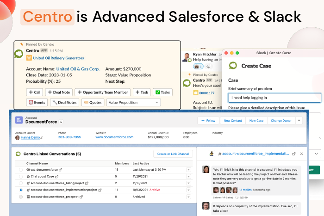Expand row menu for prospect channel
Screen dimensions: 324x216
188,197
